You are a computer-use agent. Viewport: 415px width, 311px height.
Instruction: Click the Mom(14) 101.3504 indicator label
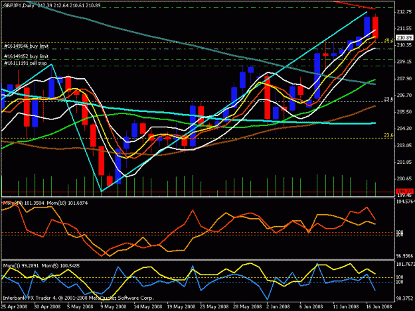click(x=24, y=203)
